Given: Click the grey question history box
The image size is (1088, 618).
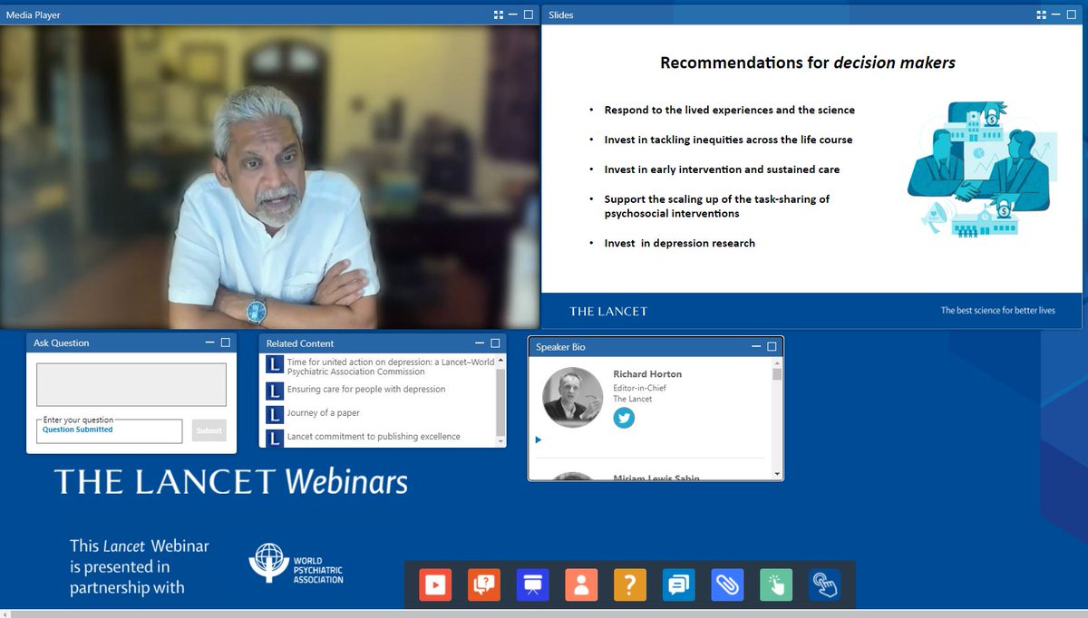Looking at the screenshot, I should tap(131, 384).
